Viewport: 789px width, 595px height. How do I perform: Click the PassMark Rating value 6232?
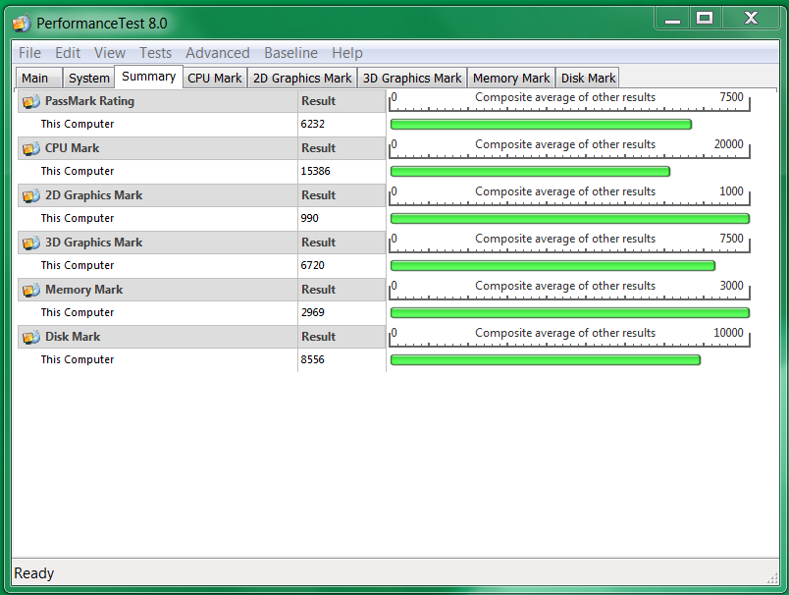click(312, 124)
